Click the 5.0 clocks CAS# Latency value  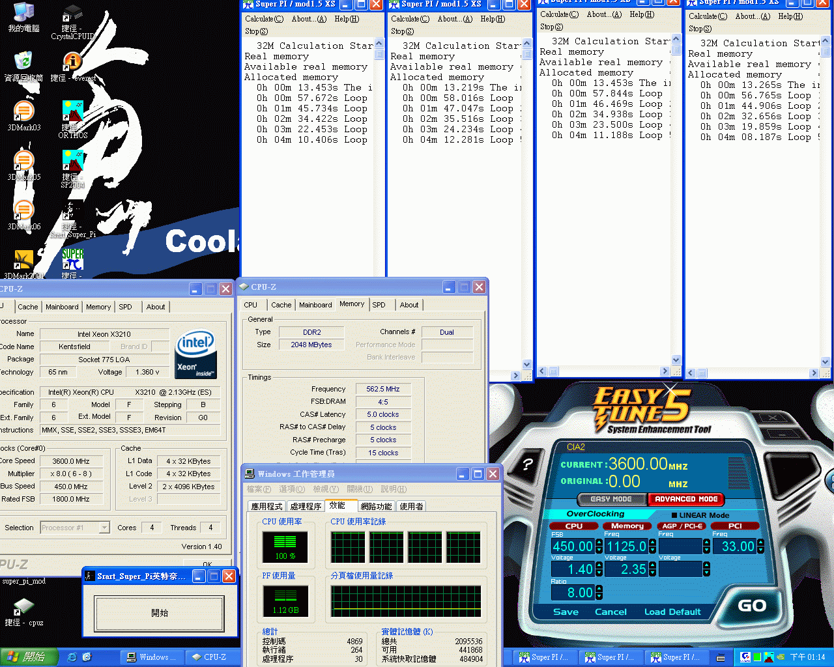pyautogui.click(x=383, y=414)
